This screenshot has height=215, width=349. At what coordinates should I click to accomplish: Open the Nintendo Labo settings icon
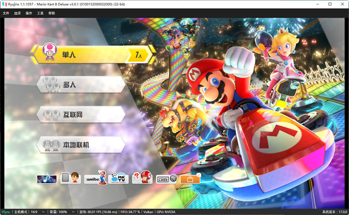click(167, 179)
